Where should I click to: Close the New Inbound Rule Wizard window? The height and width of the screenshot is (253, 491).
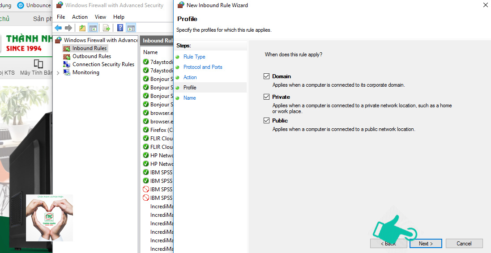pyautogui.click(x=485, y=4)
